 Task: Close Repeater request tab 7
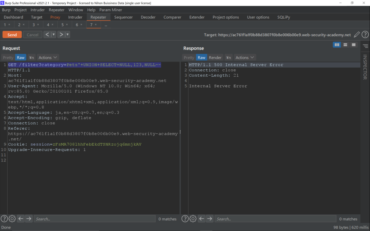tap(96, 25)
